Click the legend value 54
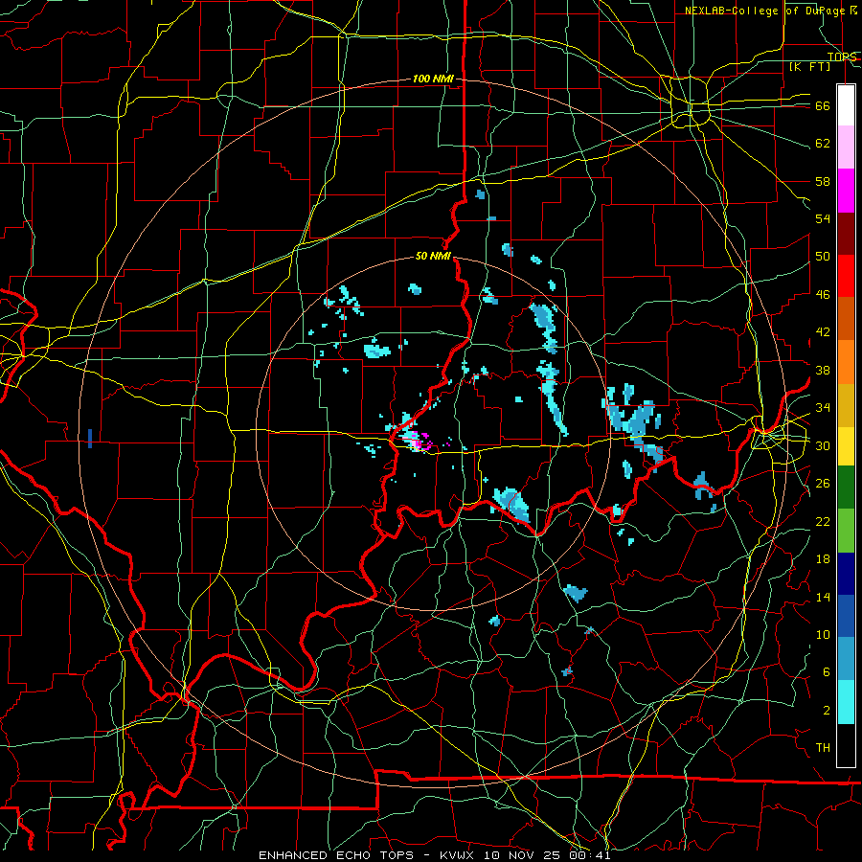Screen dimensions: 862x862 [x=823, y=218]
